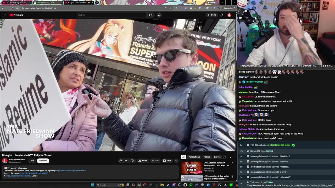Screen dimensions: 335x188
Task: Open the Windows Start menu
Action: tap(92, 185)
